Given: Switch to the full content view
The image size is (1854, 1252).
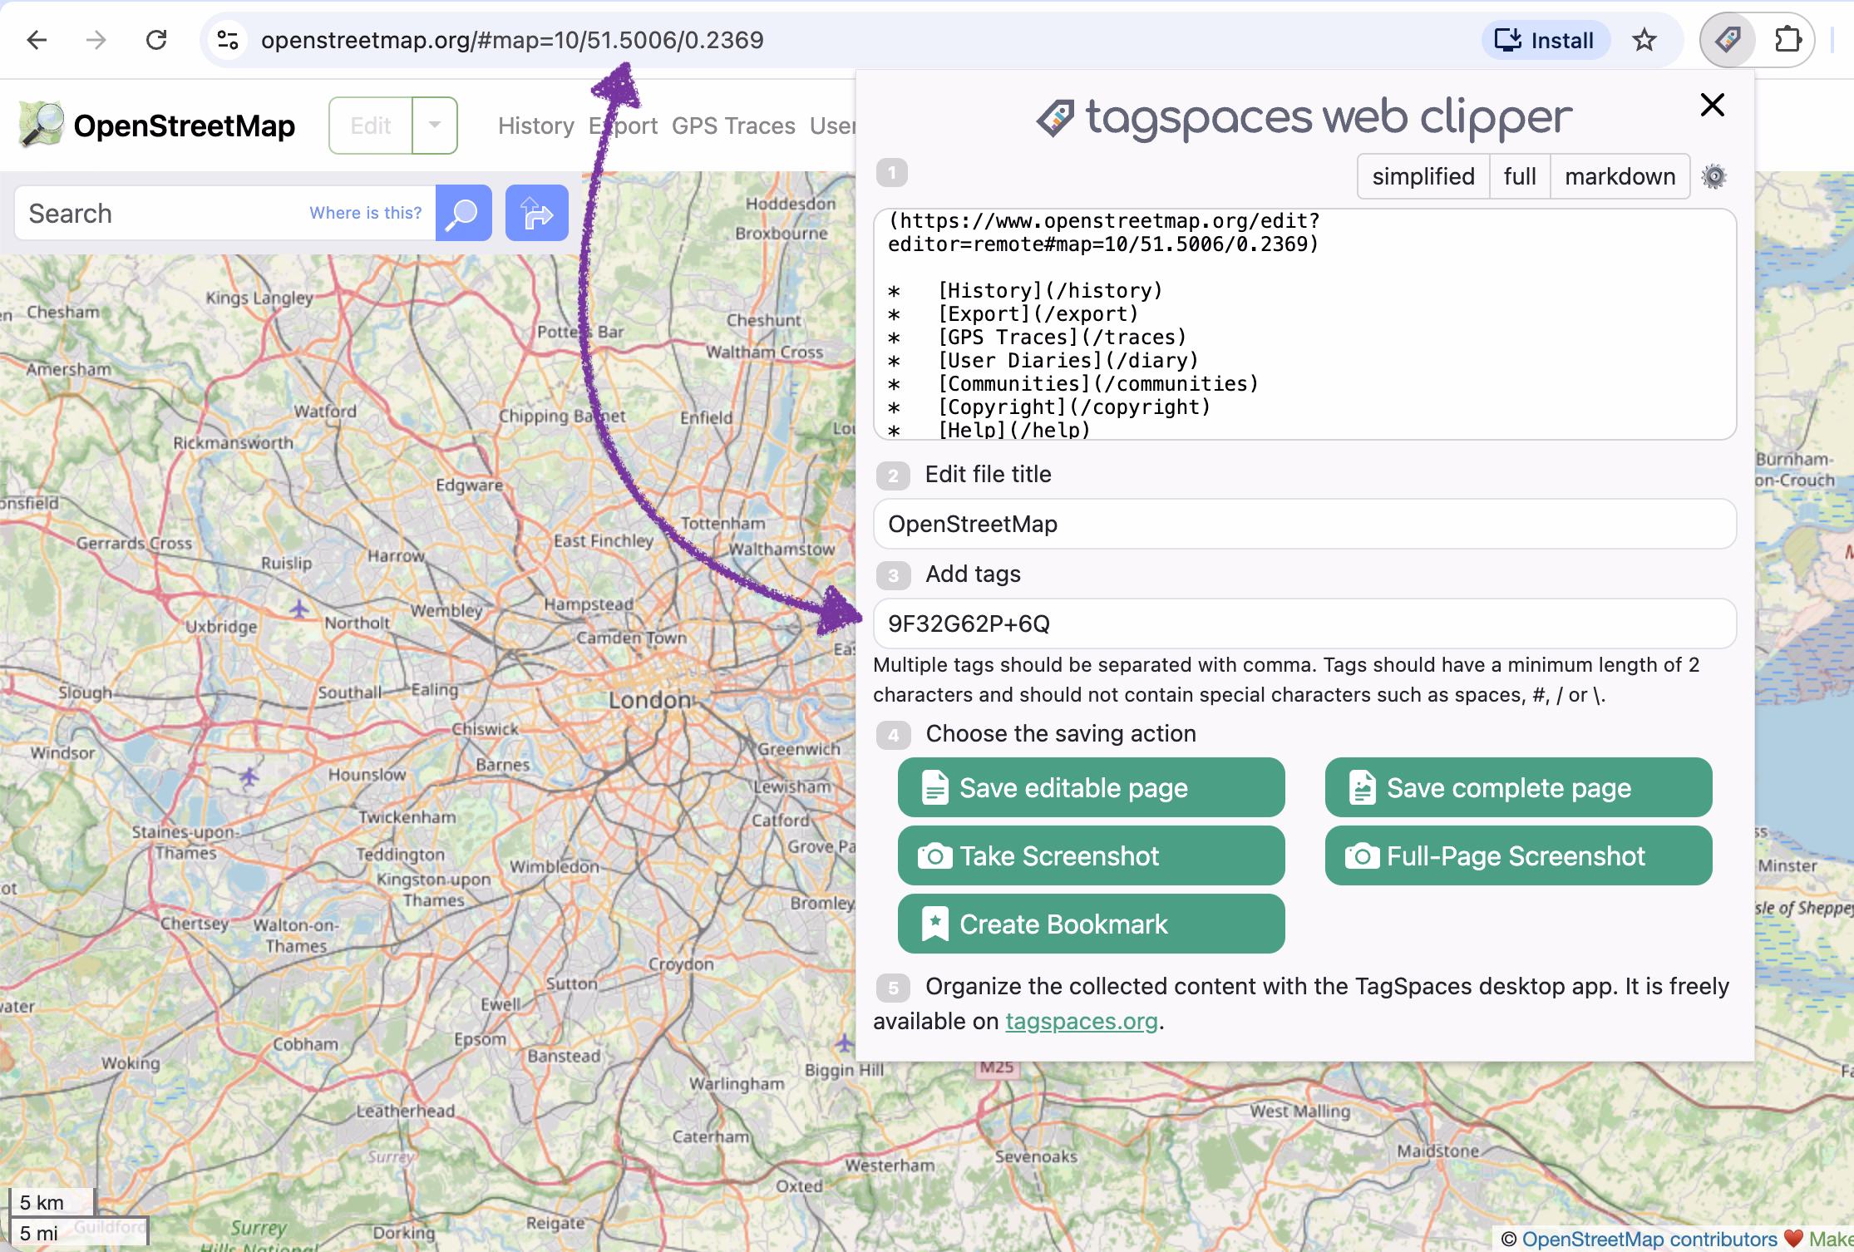Looking at the screenshot, I should (x=1520, y=176).
